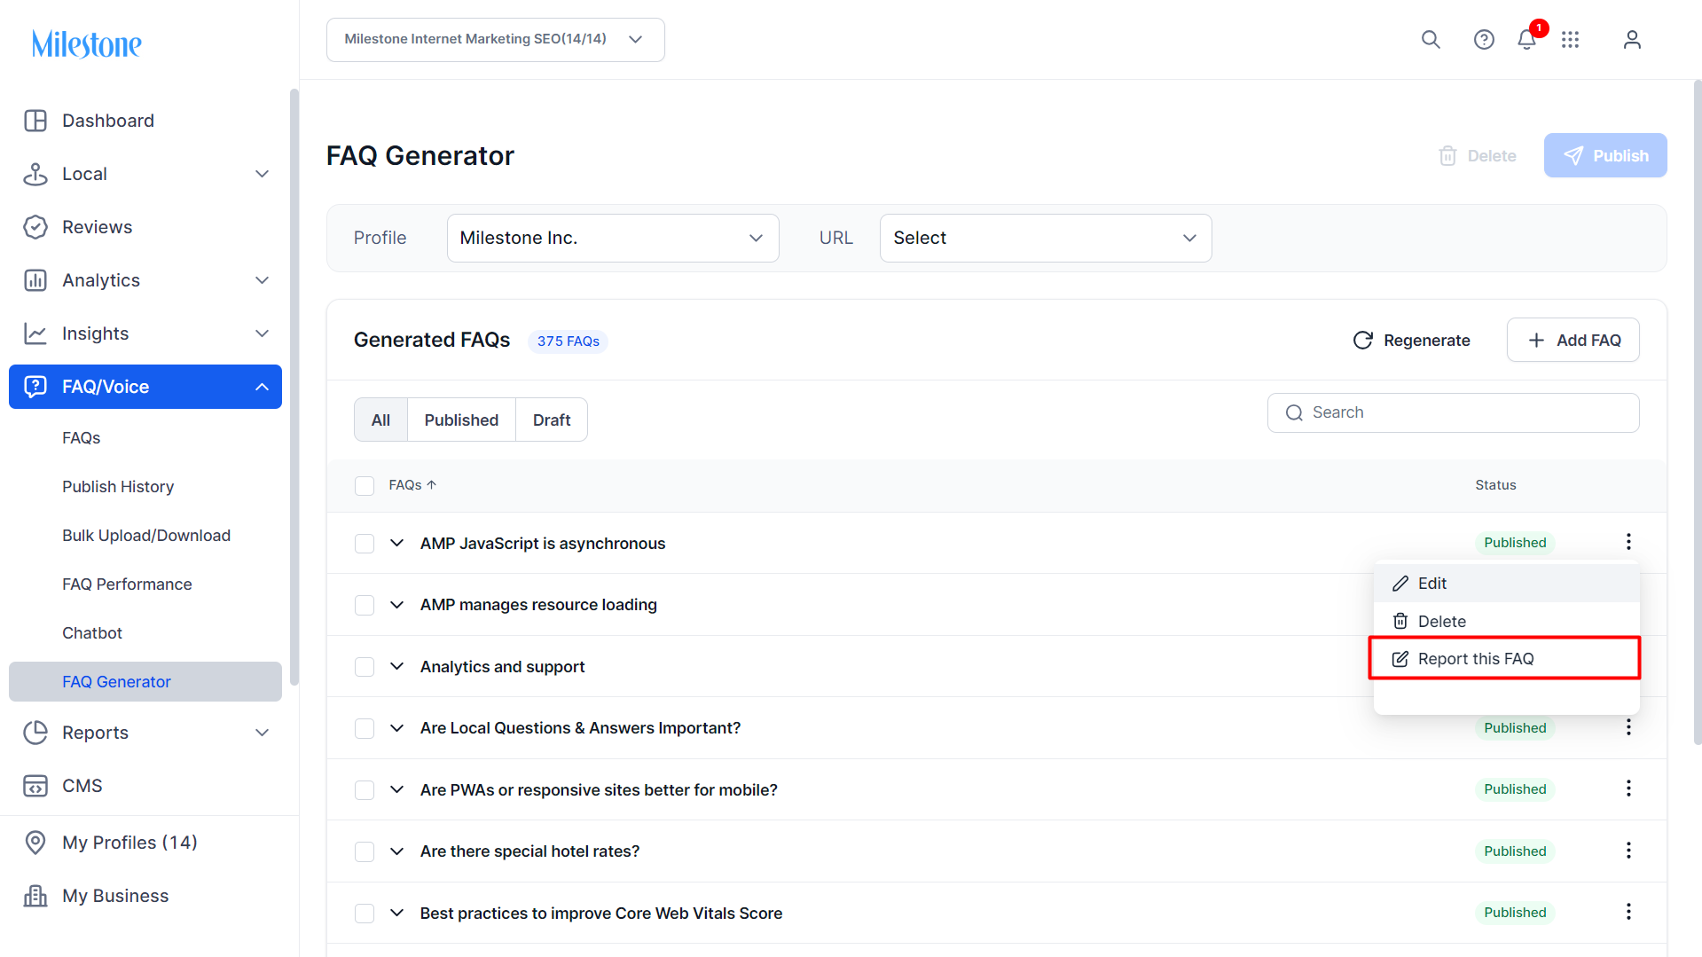Choose Report this FAQ menu entry
This screenshot has width=1702, height=957.
click(x=1506, y=659)
